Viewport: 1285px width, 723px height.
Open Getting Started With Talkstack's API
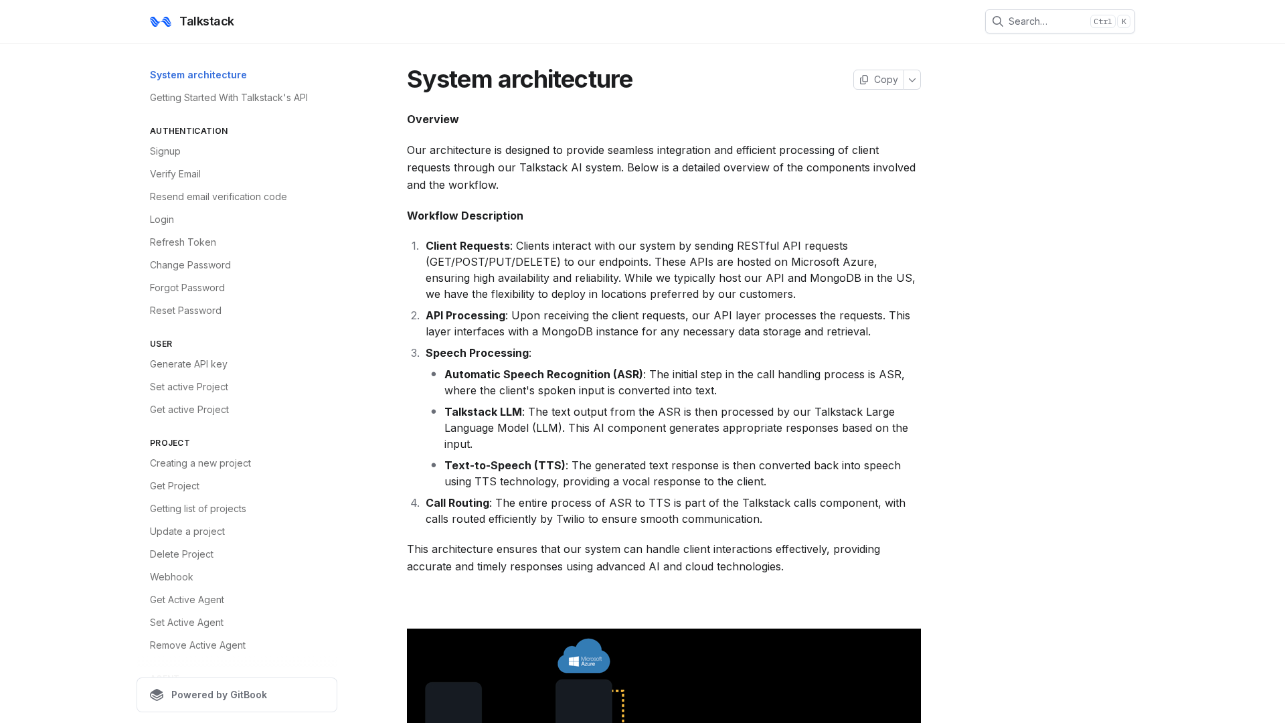click(x=229, y=98)
